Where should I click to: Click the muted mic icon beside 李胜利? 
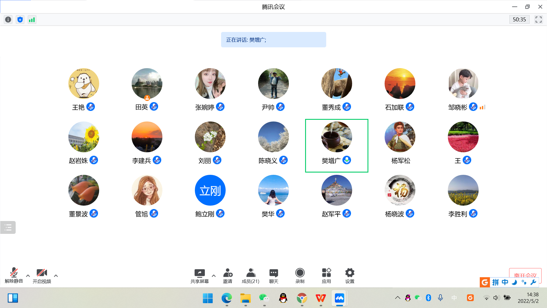473,214
